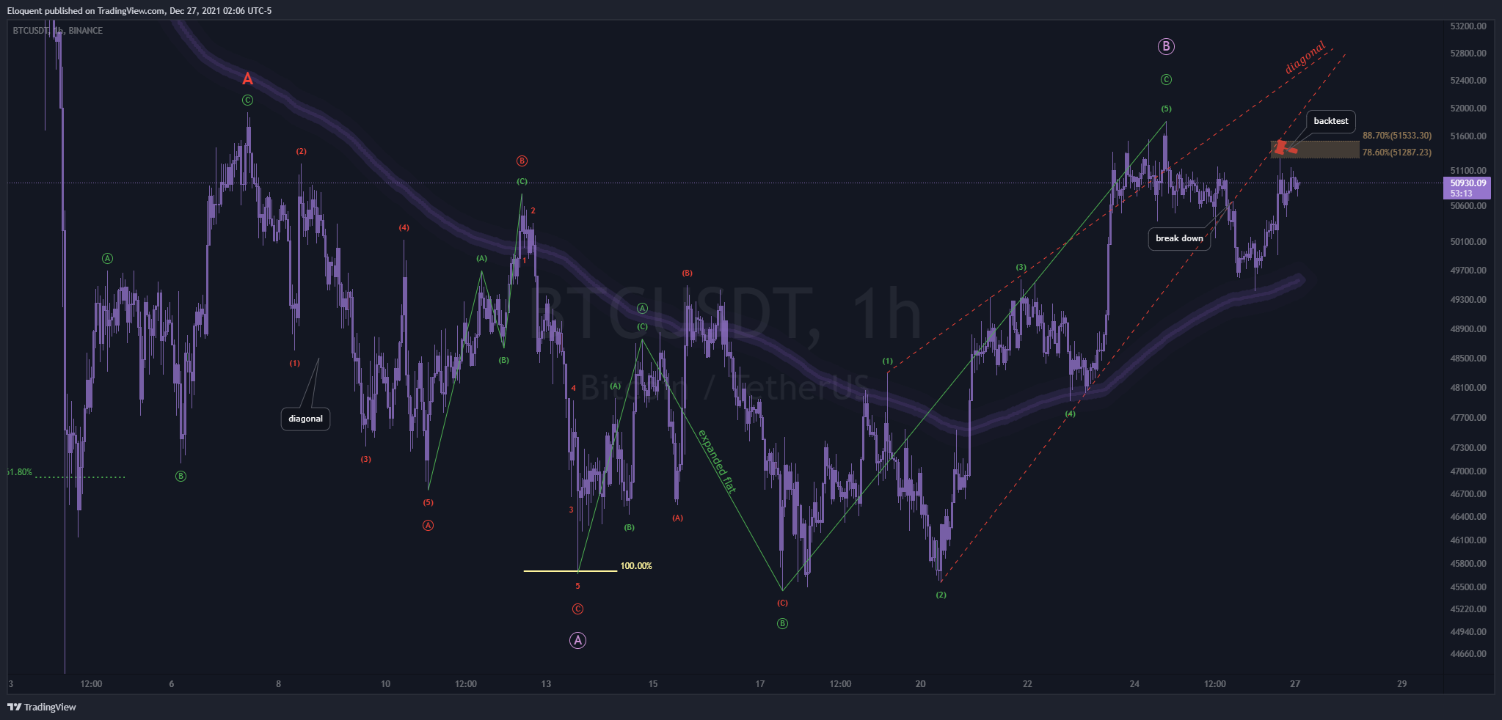Click date 27 on the time axis
Screen dimensions: 1502x720
1295,684
